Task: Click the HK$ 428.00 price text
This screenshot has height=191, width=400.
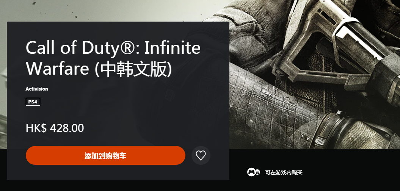Action: (55, 128)
